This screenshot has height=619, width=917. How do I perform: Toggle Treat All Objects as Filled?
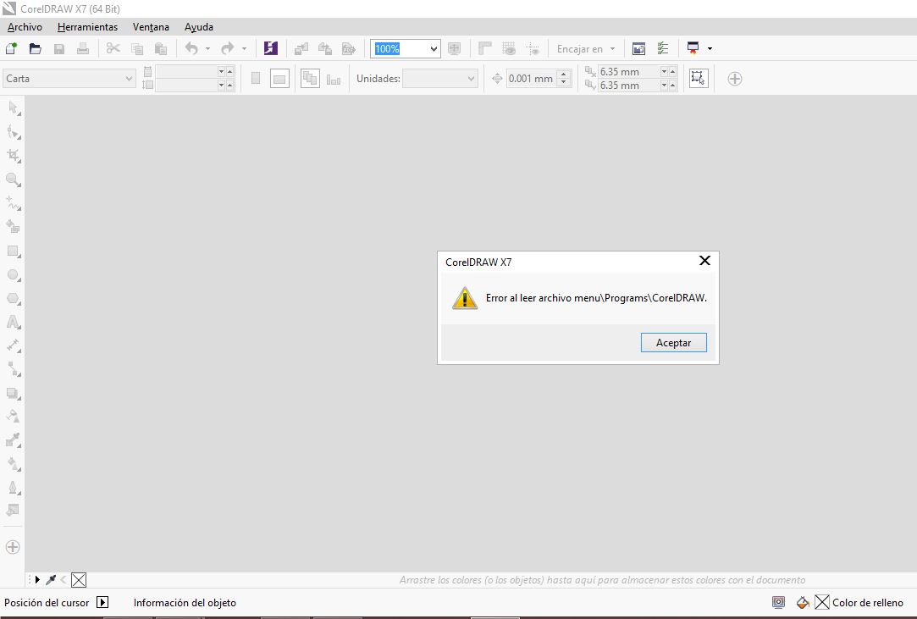[x=699, y=79]
